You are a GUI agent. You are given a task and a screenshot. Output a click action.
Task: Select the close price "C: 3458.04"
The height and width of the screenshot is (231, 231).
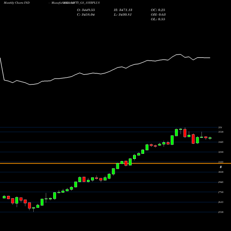[86, 15]
